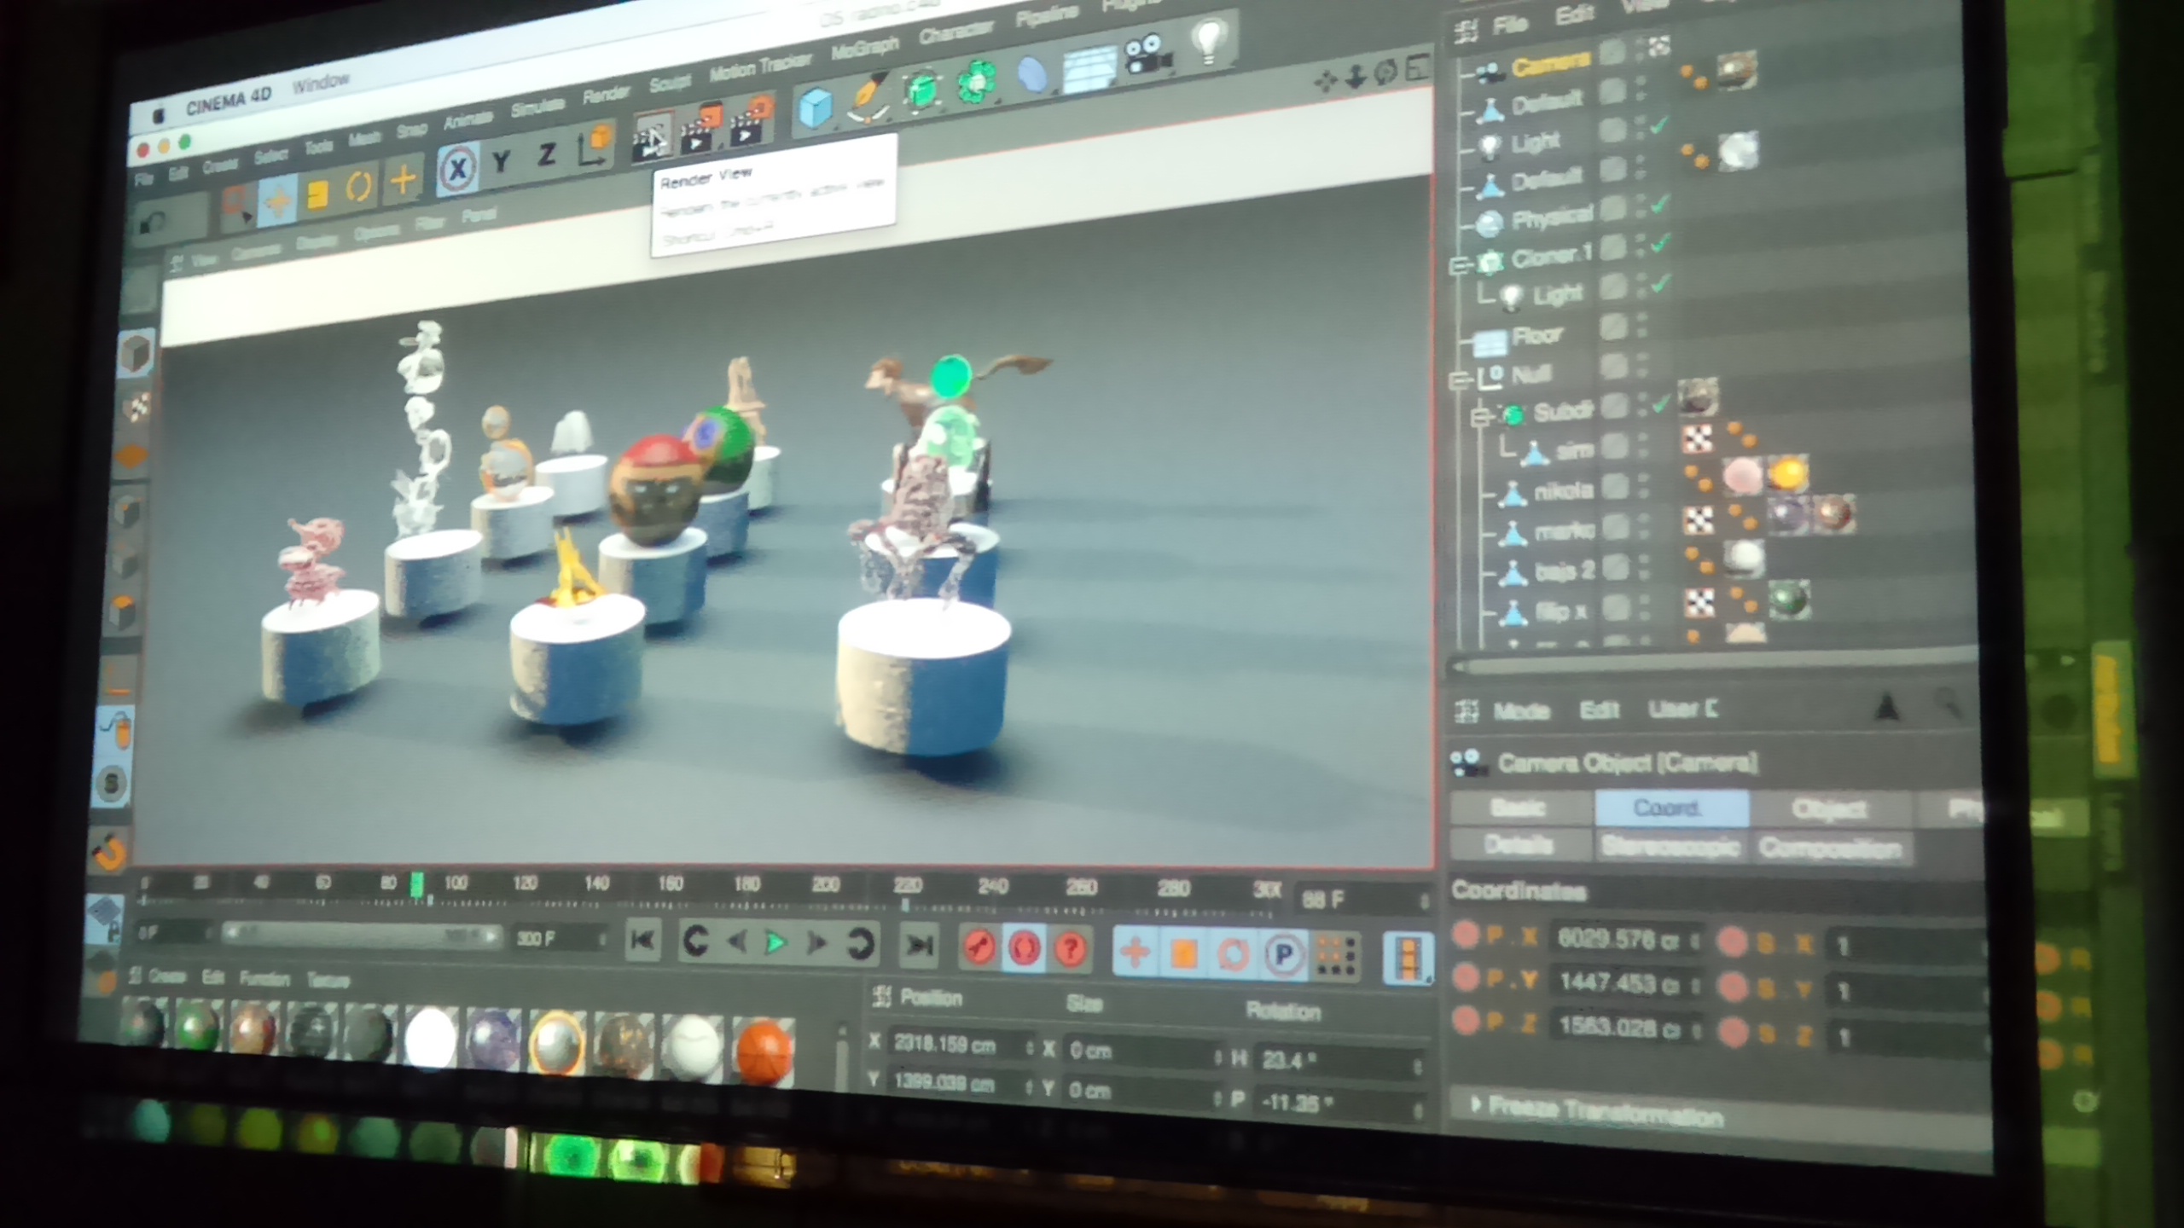The width and height of the screenshot is (2184, 1228).
Task: Toggle visibility dots for Floor object
Action: pos(1641,327)
